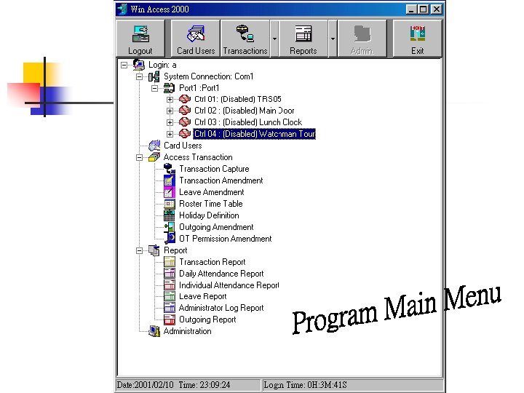
Task: Open 'Leave Amendment' tree label
Action: coord(212,192)
